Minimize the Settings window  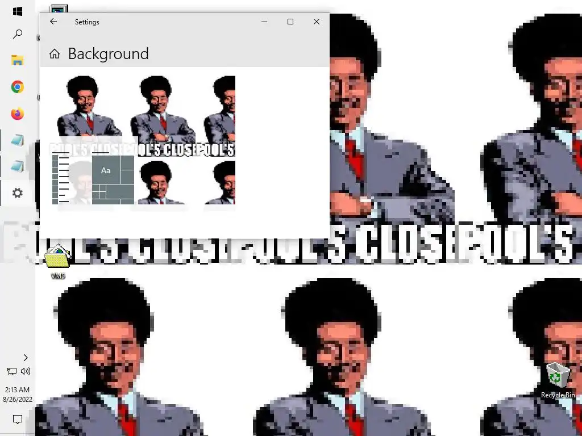tap(264, 22)
